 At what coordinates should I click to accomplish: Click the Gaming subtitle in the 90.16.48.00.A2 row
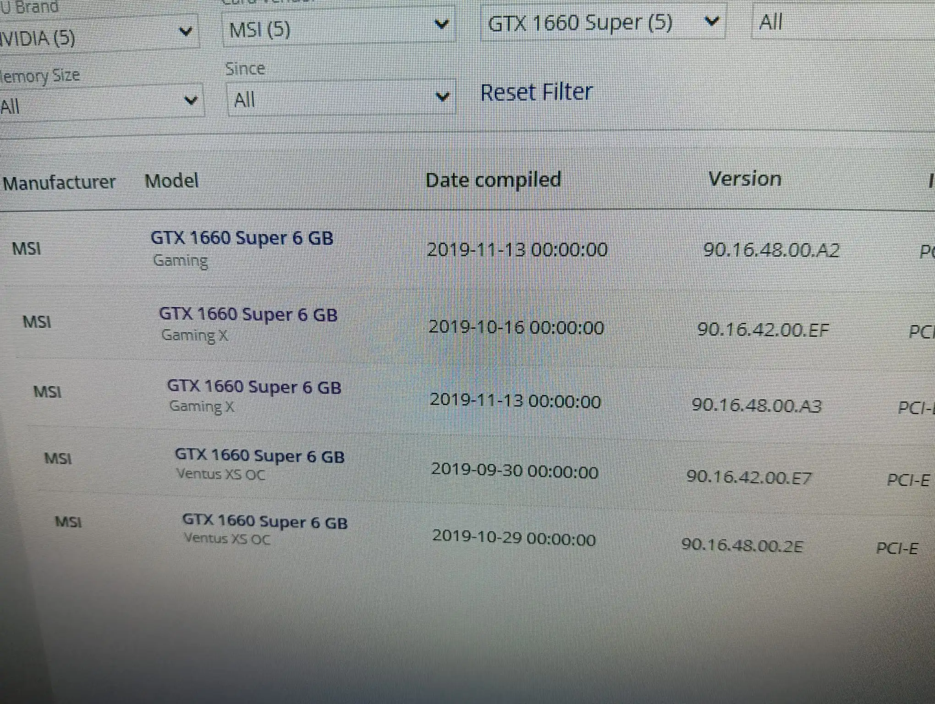181,261
